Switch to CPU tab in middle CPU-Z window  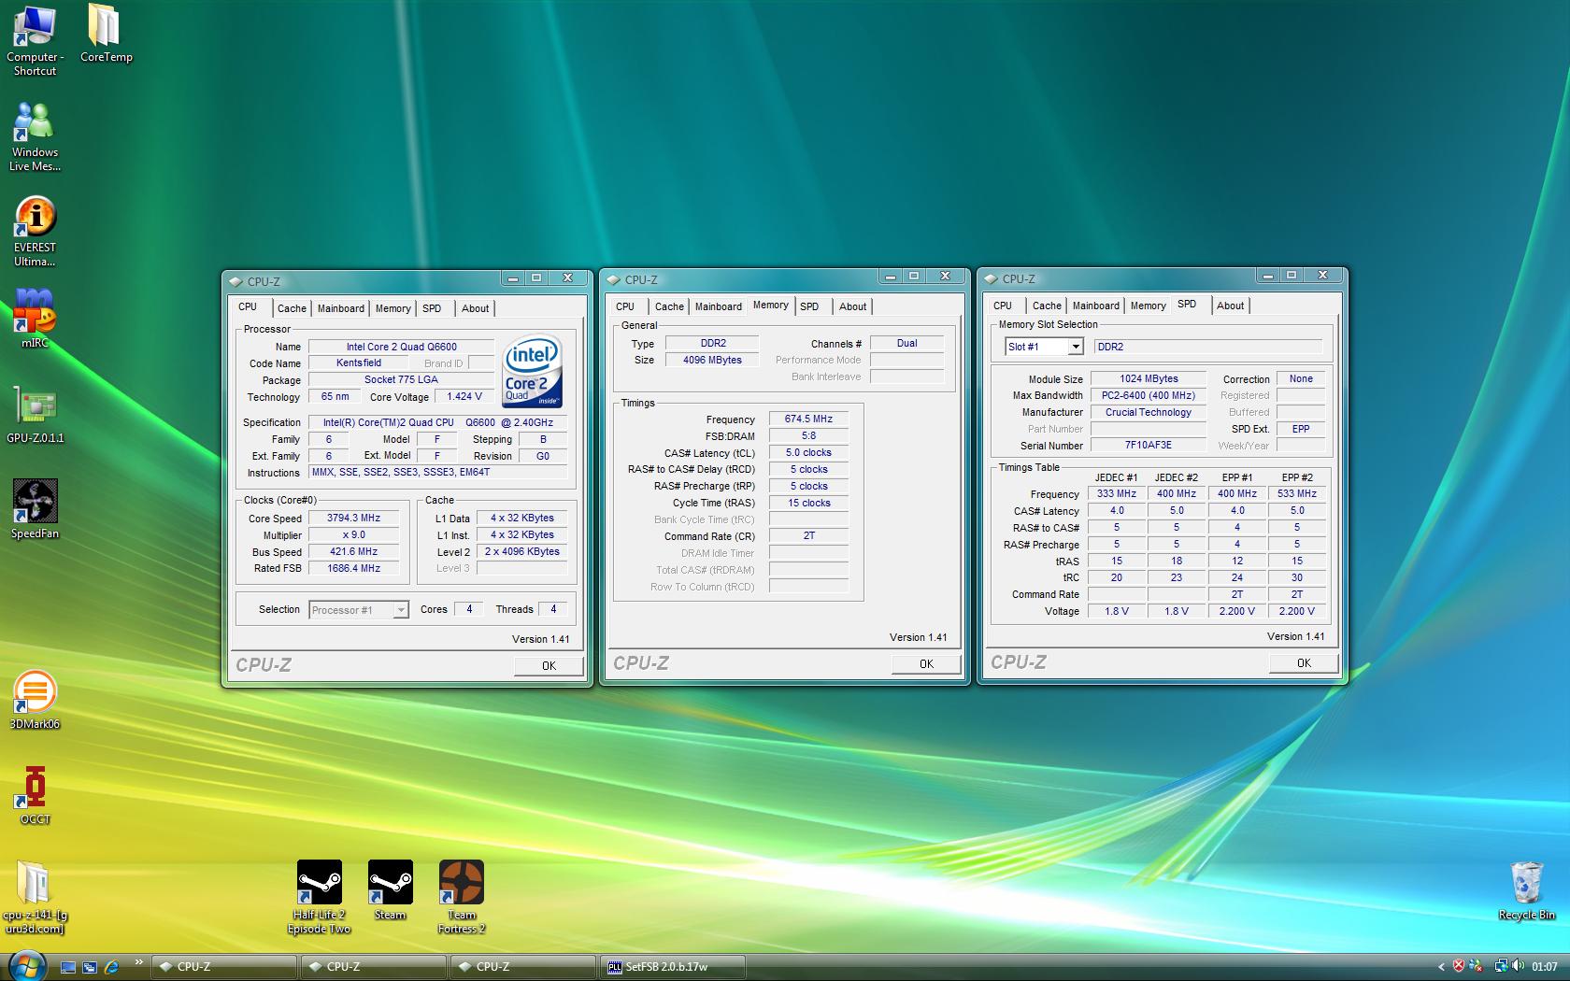point(625,306)
